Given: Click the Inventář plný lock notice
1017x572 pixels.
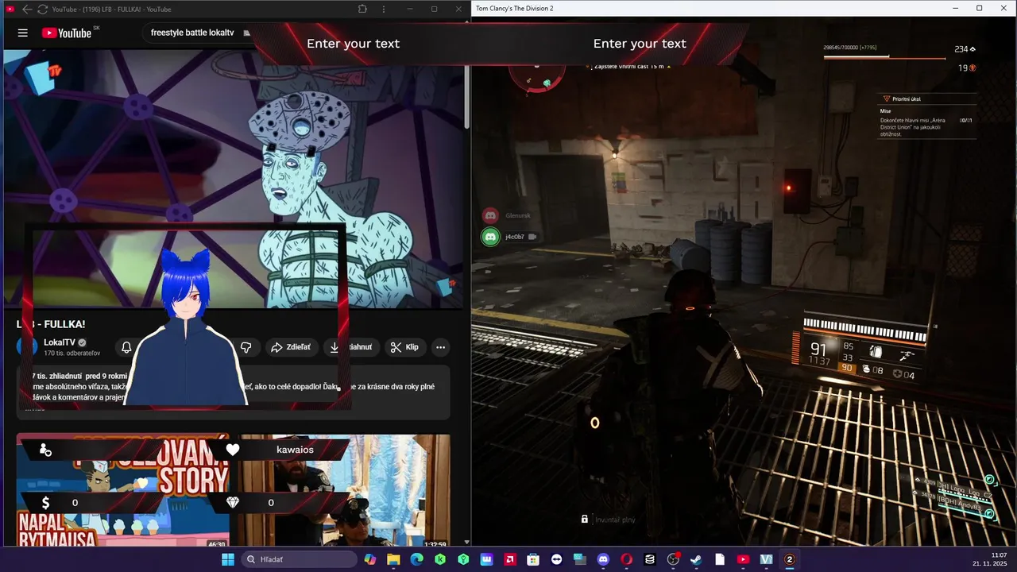Looking at the screenshot, I should coord(608,520).
